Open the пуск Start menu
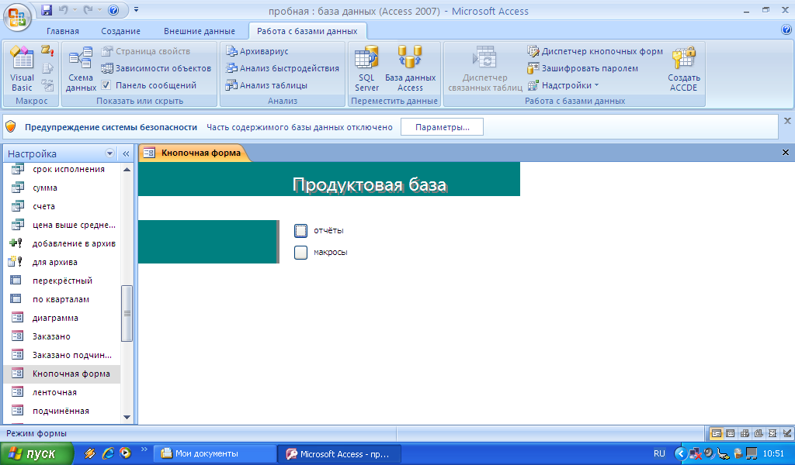Viewport: 795px width, 465px height. coord(36,453)
